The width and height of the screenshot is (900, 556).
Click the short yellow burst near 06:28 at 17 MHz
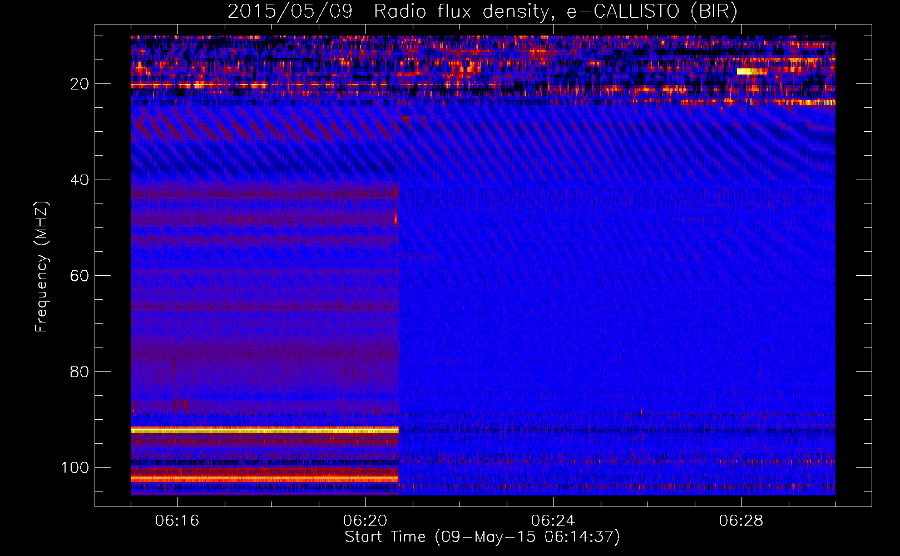click(751, 71)
